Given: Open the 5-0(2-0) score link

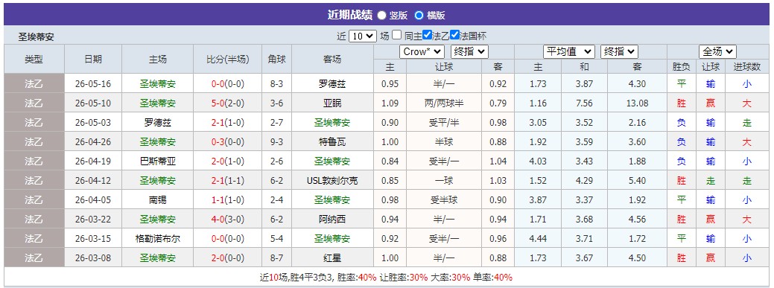Looking at the screenshot, I should pyautogui.click(x=227, y=103).
